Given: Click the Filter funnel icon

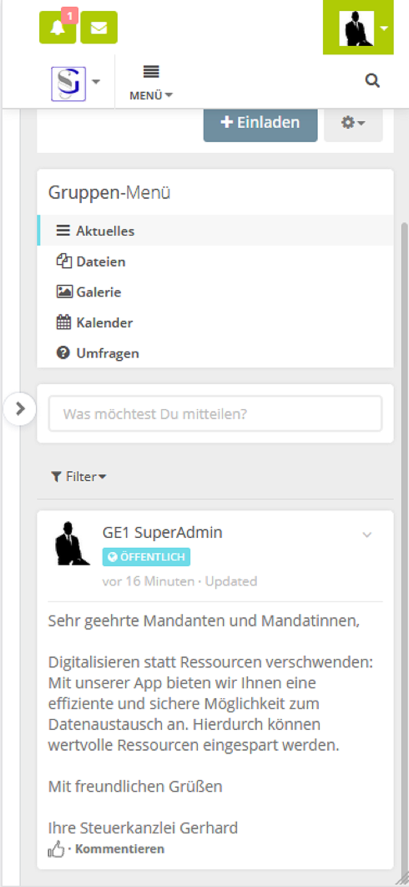Looking at the screenshot, I should point(57,477).
